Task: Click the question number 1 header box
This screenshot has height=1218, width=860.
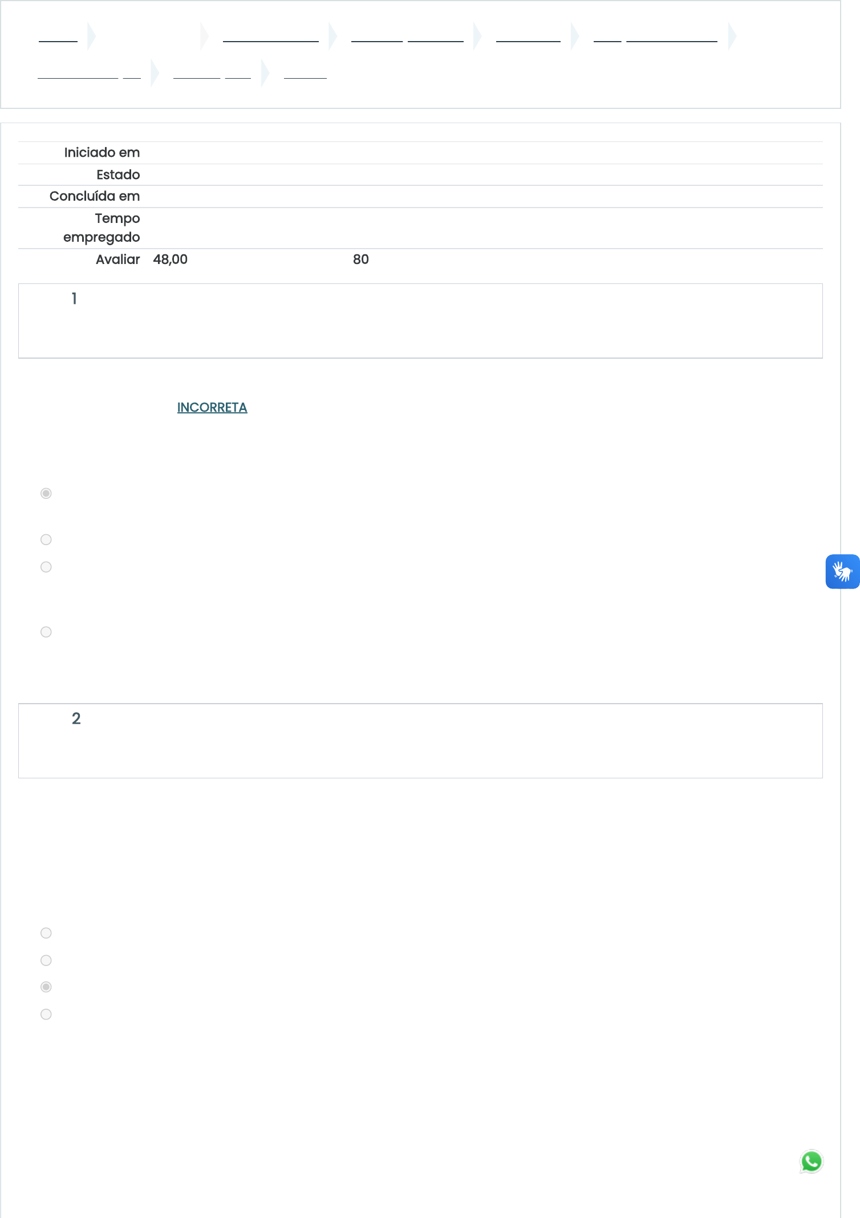Action: click(x=420, y=321)
